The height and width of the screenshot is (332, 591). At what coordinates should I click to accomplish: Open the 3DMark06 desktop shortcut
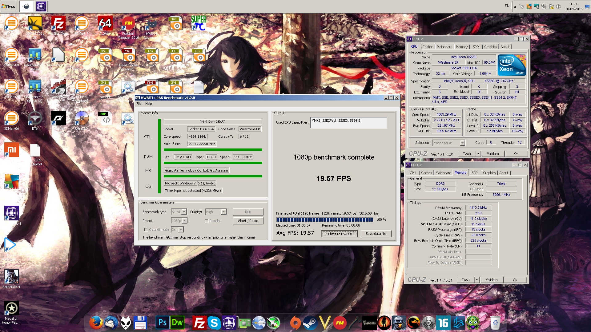[x=11, y=119]
